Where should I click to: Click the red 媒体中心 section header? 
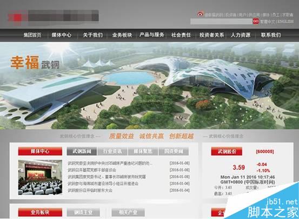pyautogui.click(x=40, y=151)
